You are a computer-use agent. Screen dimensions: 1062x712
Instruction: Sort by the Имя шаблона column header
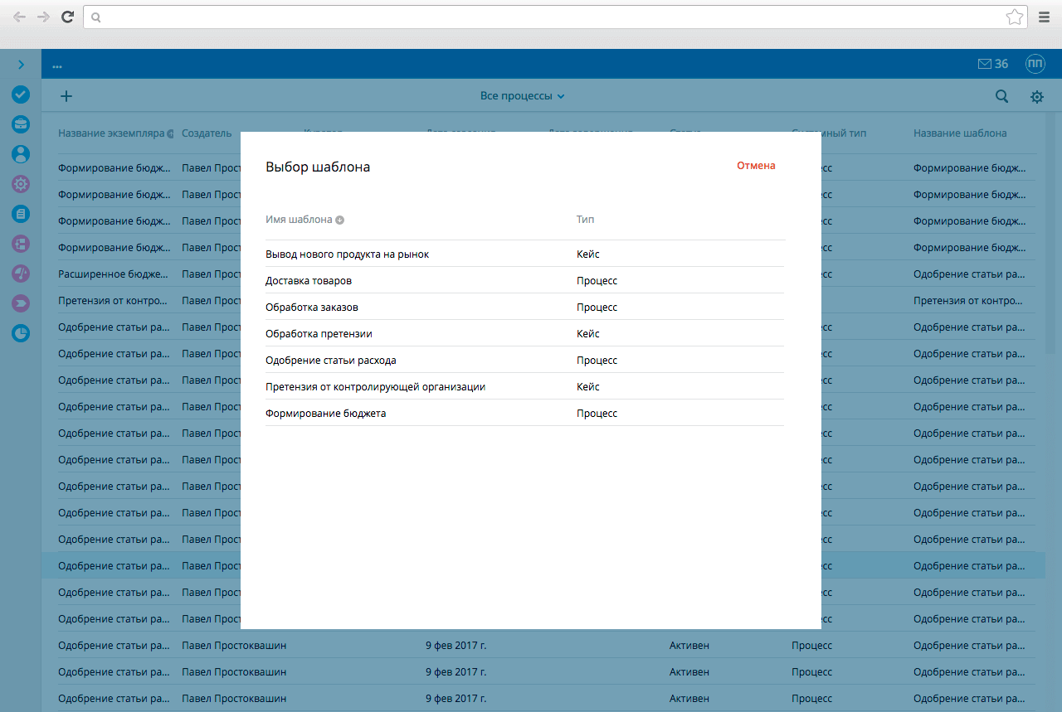point(304,220)
